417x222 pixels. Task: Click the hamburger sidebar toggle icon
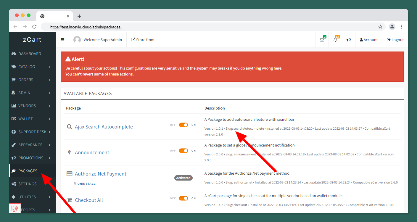click(x=62, y=40)
